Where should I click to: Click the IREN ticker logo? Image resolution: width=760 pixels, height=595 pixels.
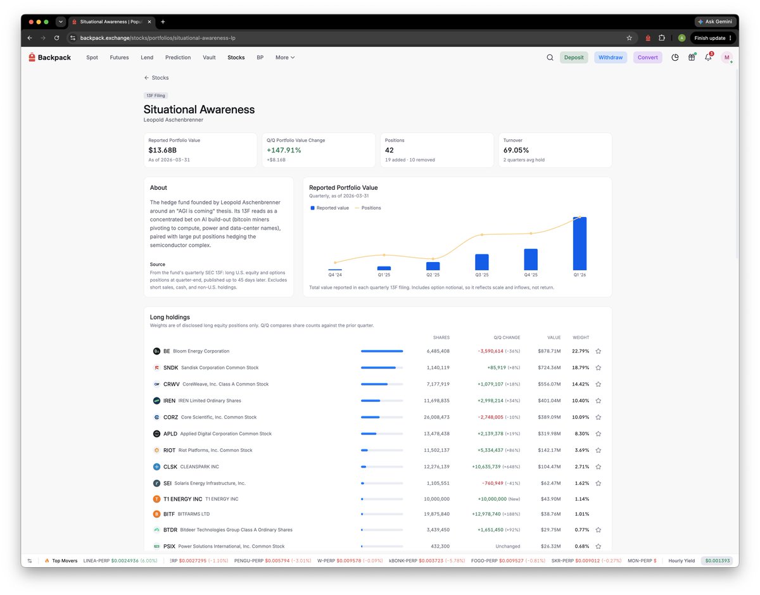[x=156, y=401]
